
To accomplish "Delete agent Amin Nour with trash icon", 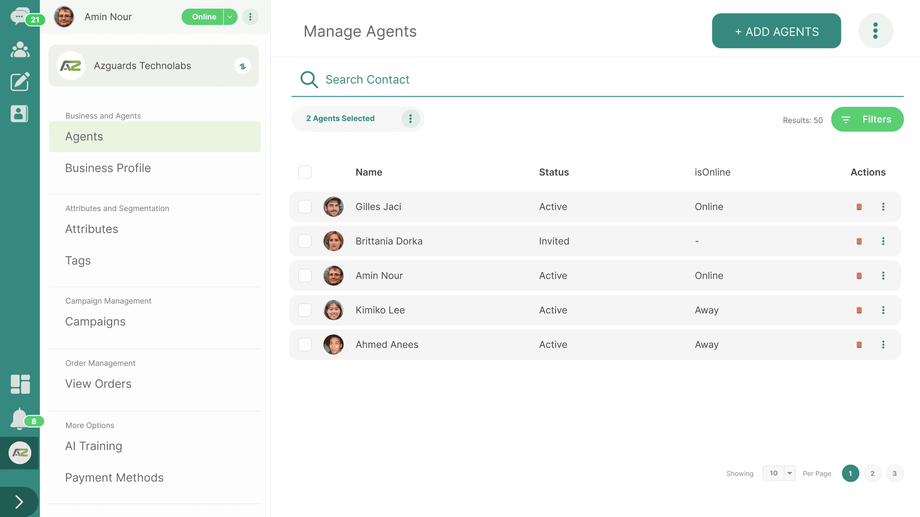I will [x=859, y=276].
